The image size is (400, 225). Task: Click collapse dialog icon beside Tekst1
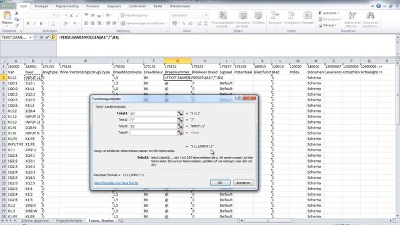180,113
